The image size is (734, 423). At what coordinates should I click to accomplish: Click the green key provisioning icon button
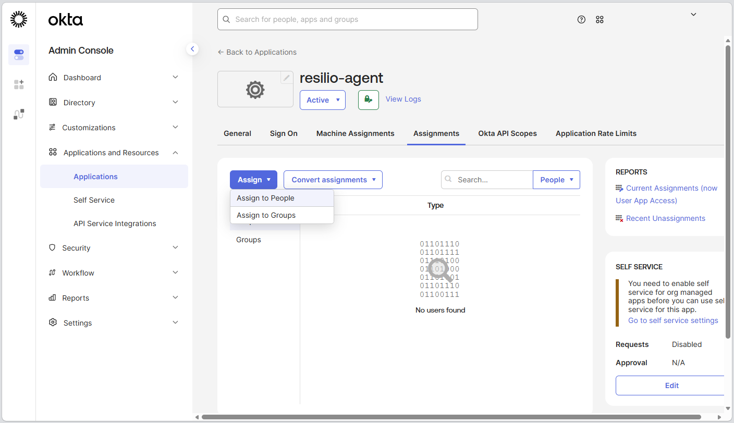369,99
